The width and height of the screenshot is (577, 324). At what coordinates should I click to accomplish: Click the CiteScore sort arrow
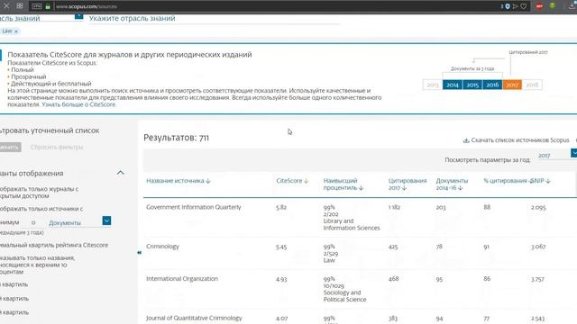(x=306, y=181)
